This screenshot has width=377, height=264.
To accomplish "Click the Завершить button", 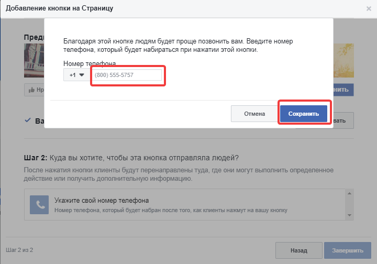I will 348,250.
